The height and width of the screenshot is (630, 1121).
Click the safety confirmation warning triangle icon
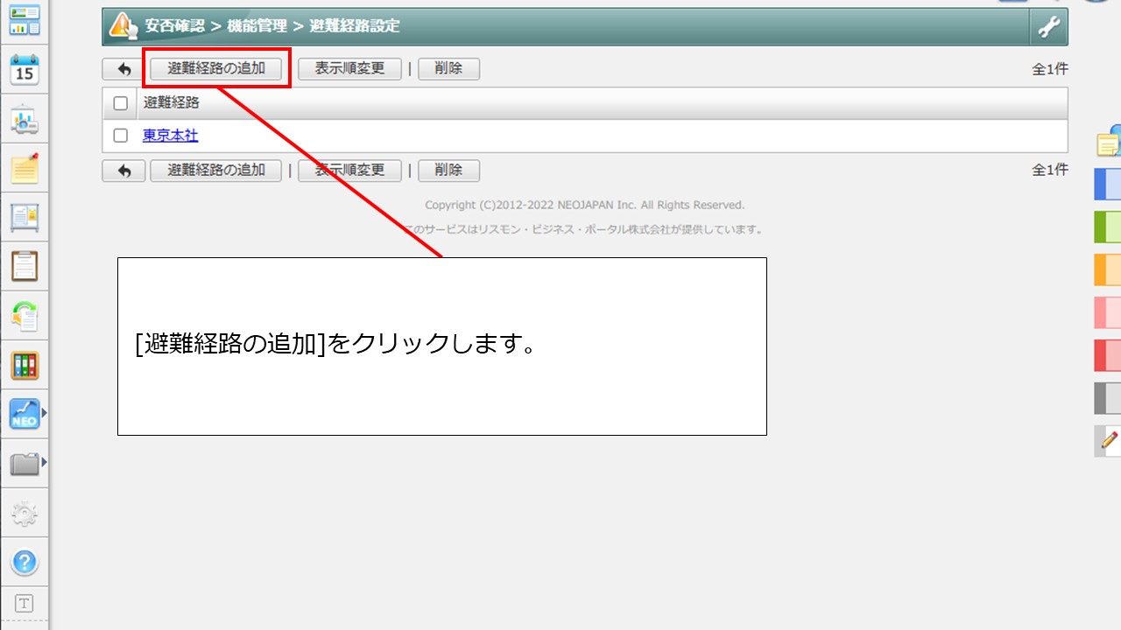click(x=123, y=26)
